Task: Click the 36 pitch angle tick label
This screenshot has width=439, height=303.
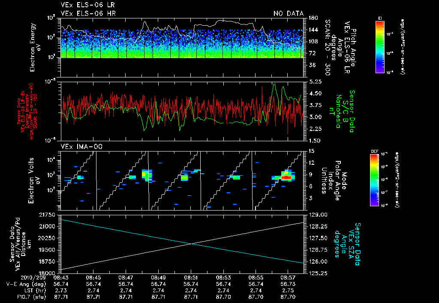Action: tap(311, 65)
